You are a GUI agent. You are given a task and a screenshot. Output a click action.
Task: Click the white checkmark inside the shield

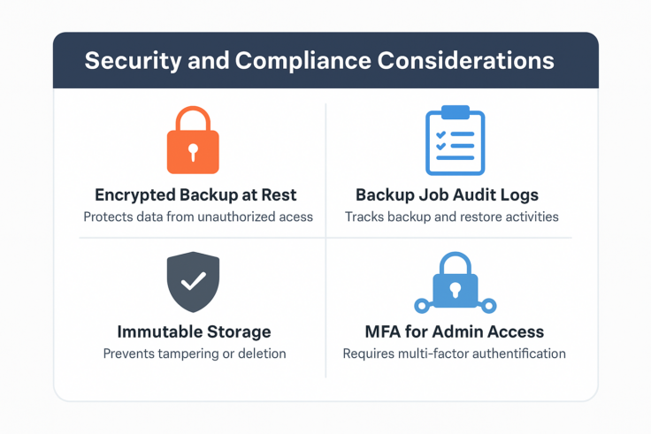(x=193, y=281)
